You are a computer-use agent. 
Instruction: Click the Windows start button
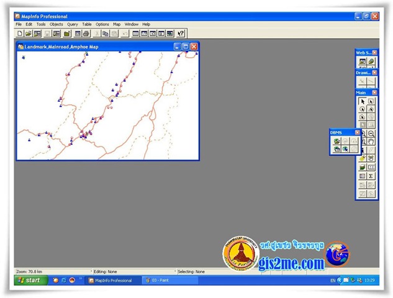click(x=31, y=280)
